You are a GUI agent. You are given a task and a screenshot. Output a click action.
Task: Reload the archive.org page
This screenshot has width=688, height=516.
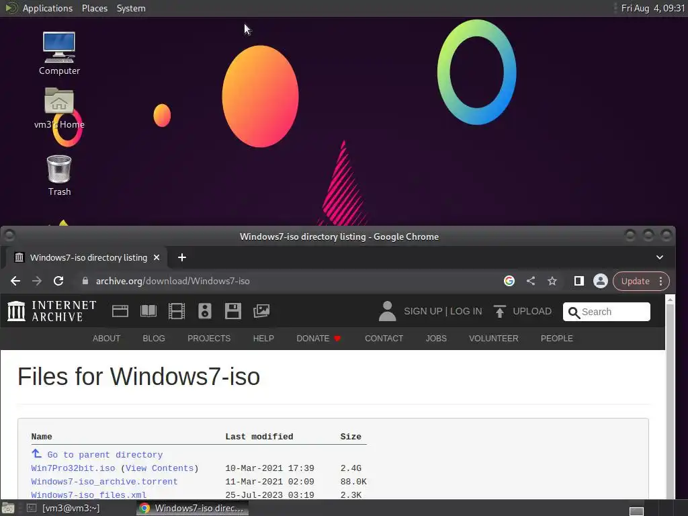coord(58,282)
